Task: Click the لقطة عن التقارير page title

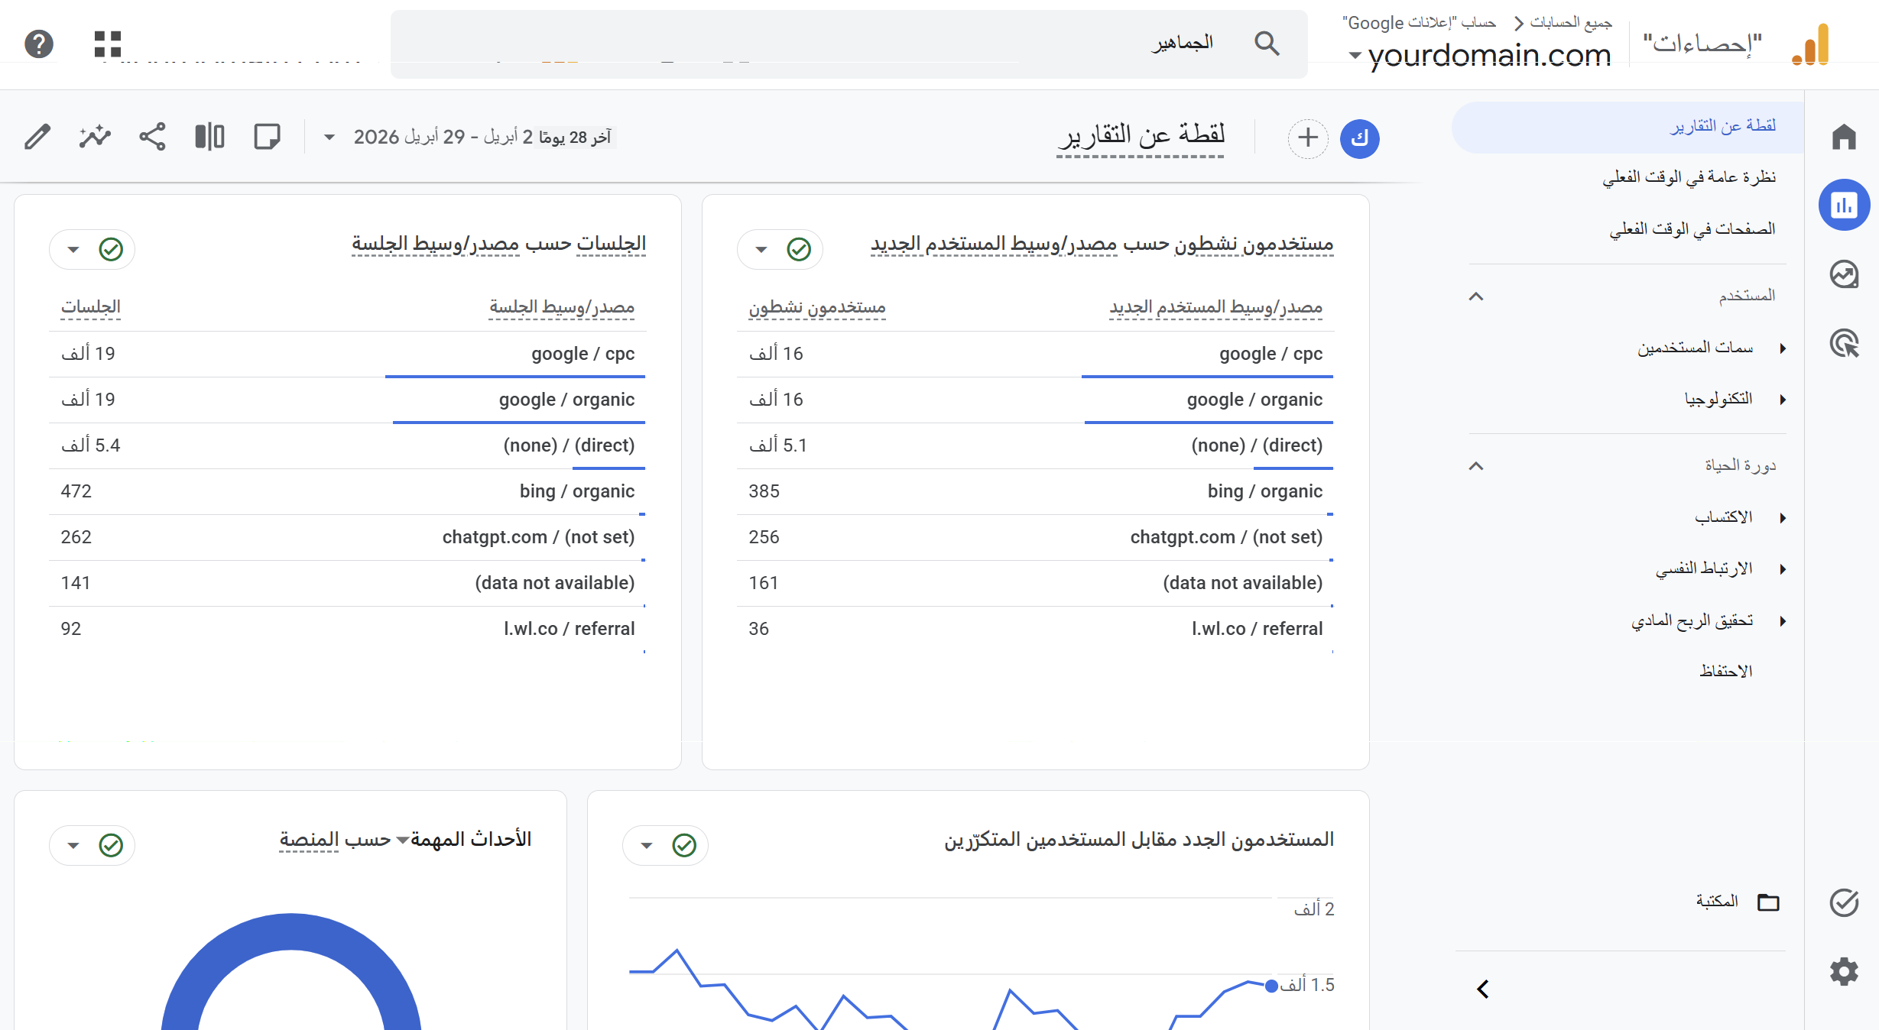Action: pos(1141,135)
